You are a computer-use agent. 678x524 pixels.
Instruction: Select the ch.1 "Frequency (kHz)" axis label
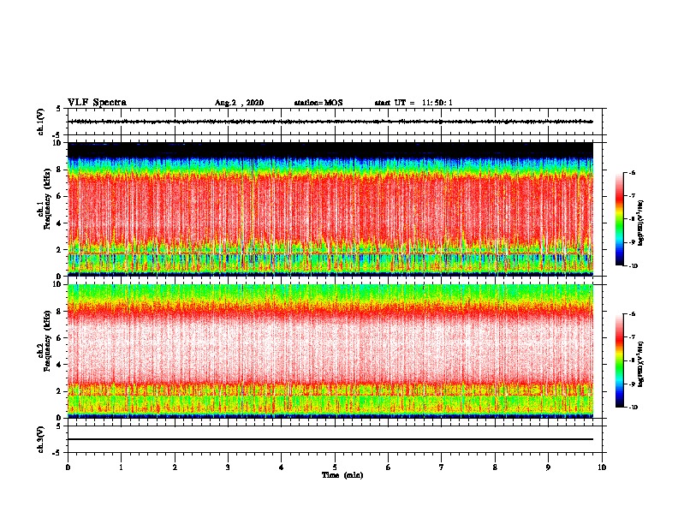[48, 199]
